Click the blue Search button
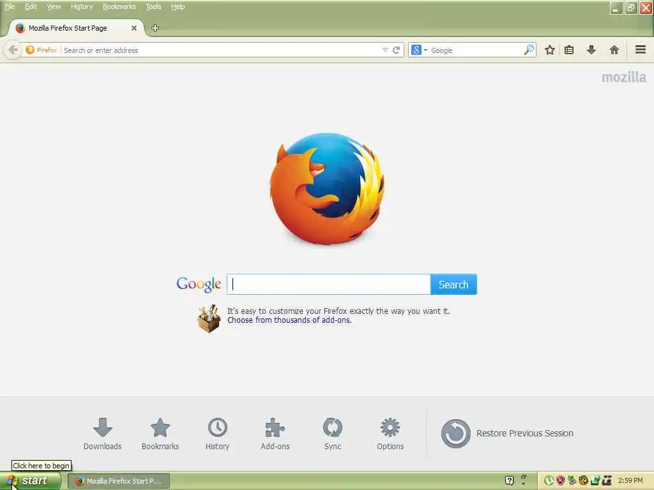654x490 pixels. click(x=453, y=285)
